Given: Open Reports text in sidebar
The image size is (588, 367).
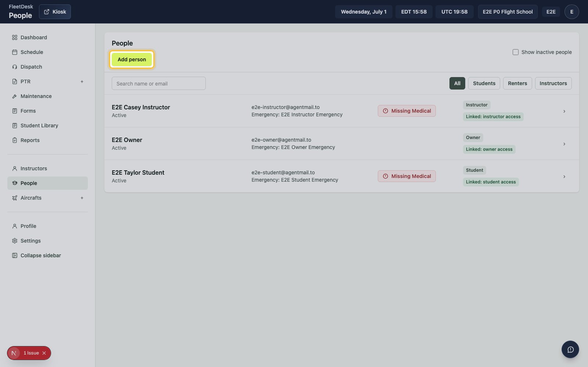Looking at the screenshot, I should point(30,140).
